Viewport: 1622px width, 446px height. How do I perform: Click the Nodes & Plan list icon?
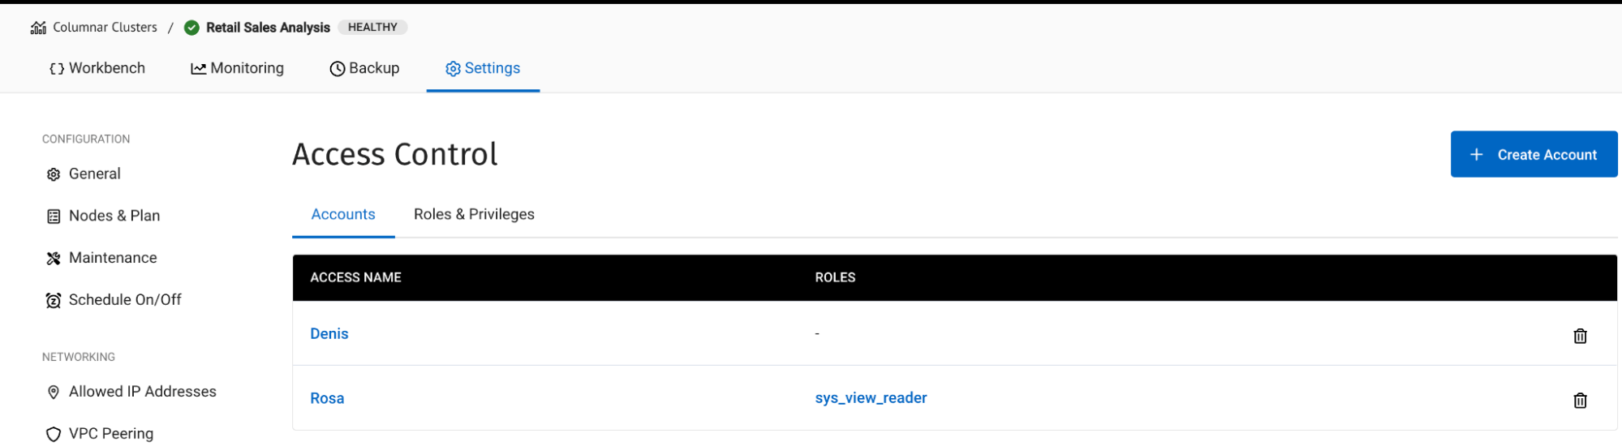click(x=54, y=217)
